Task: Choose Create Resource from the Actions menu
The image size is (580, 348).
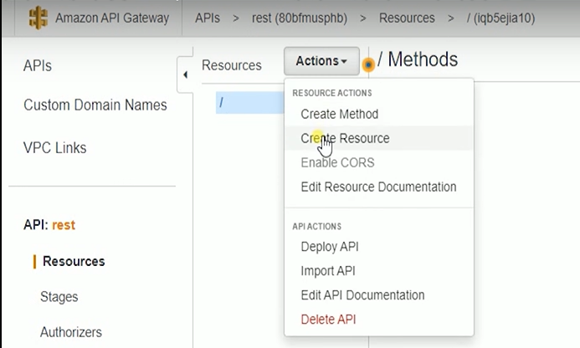Action: pos(379,138)
